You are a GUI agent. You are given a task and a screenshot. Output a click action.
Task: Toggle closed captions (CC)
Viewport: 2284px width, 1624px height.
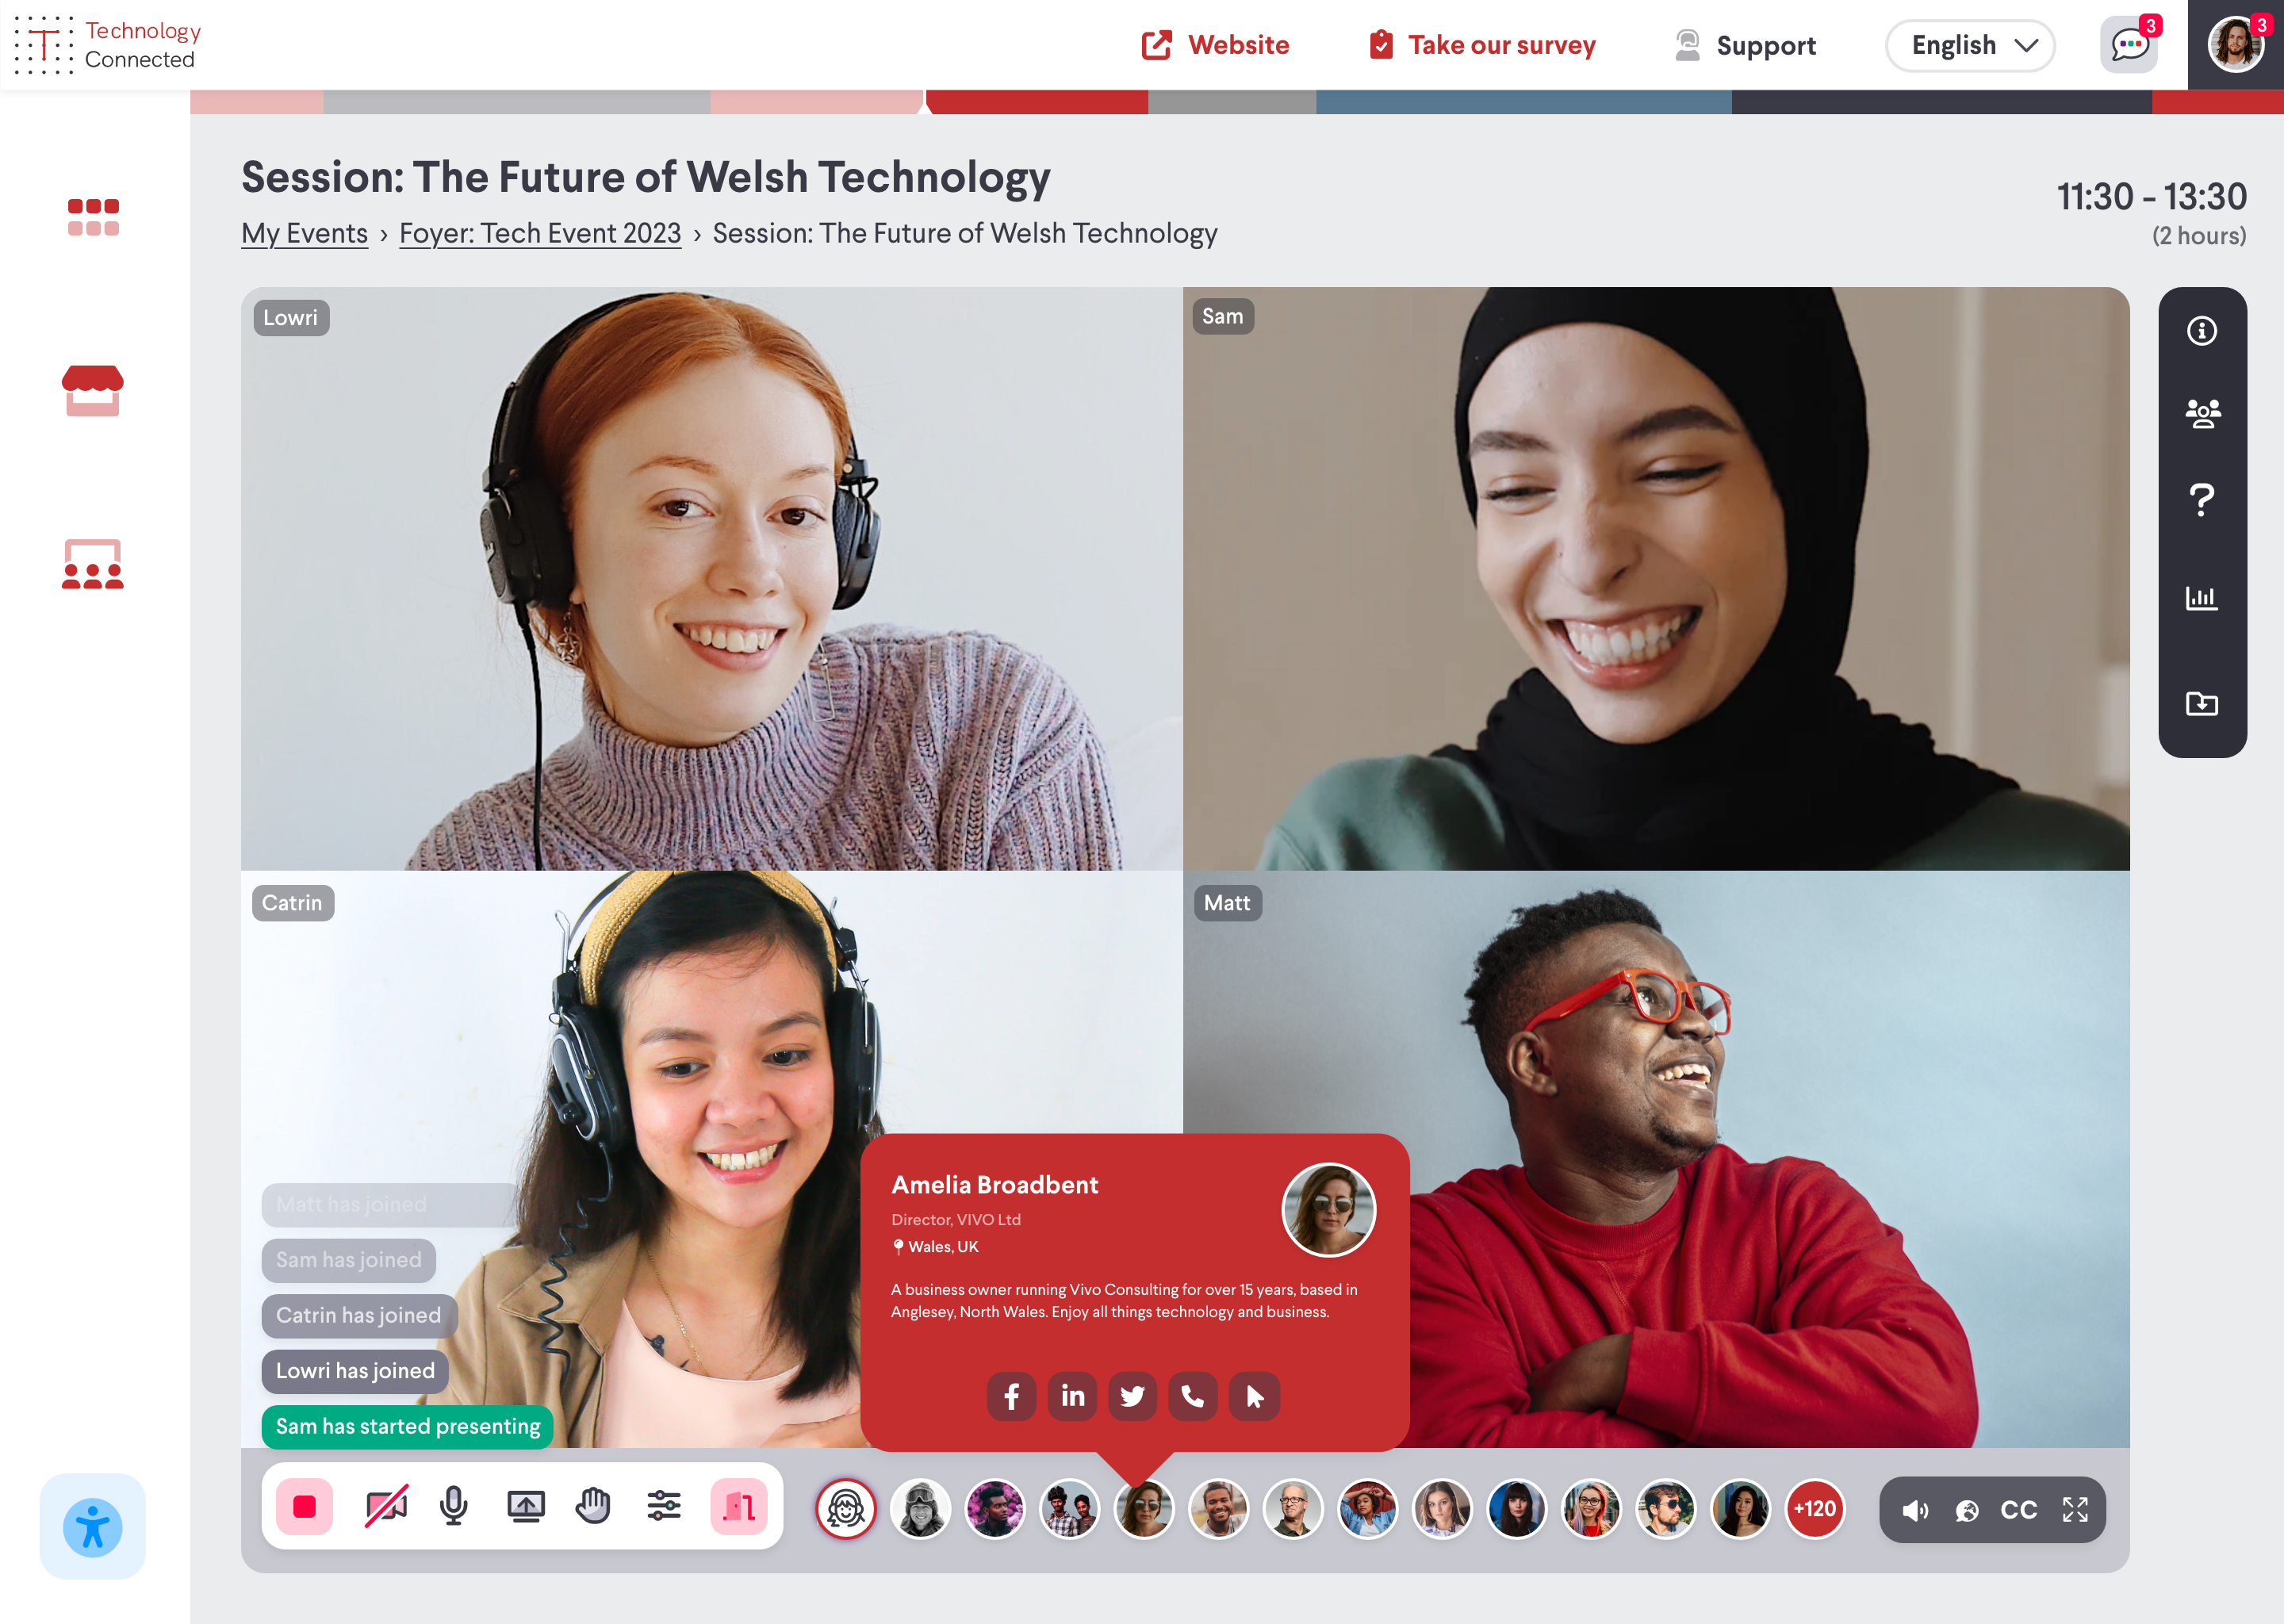2018,1510
